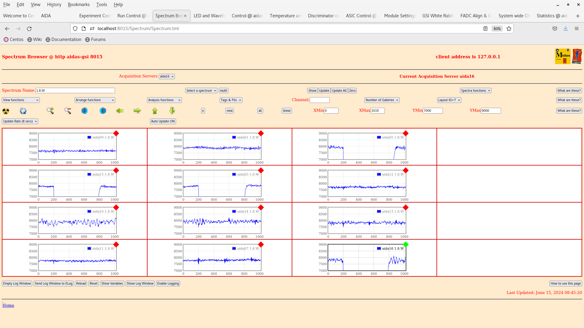Click the zoom in magnifier icon
The height and width of the screenshot is (328, 584).
[x=50, y=111]
